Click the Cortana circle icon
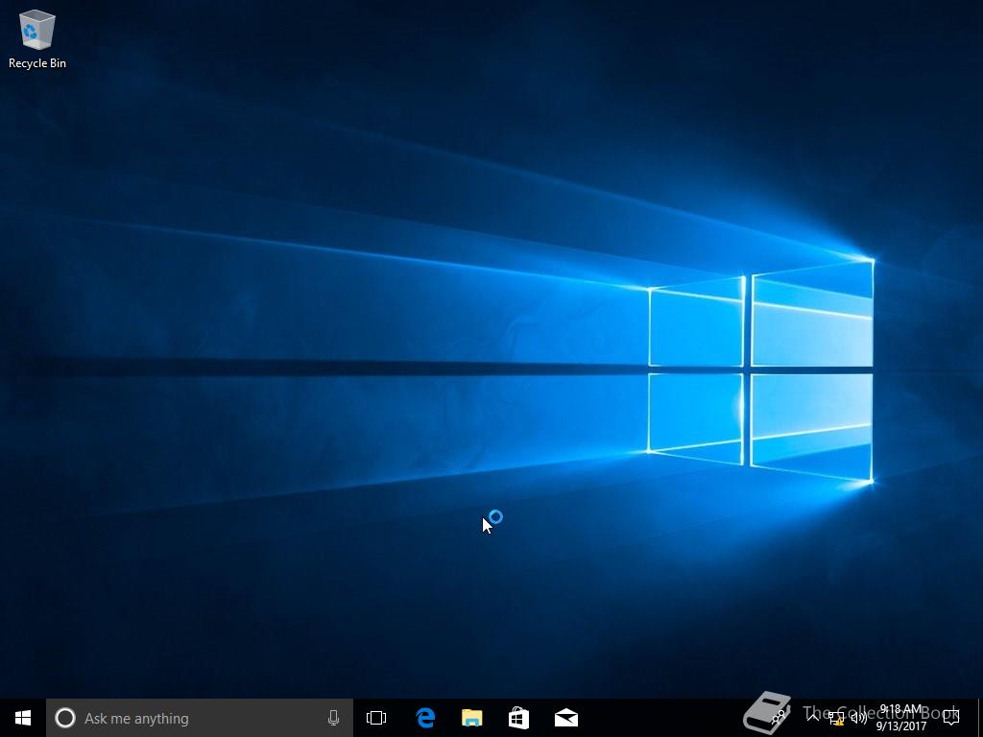The width and height of the screenshot is (983, 737). (65, 718)
